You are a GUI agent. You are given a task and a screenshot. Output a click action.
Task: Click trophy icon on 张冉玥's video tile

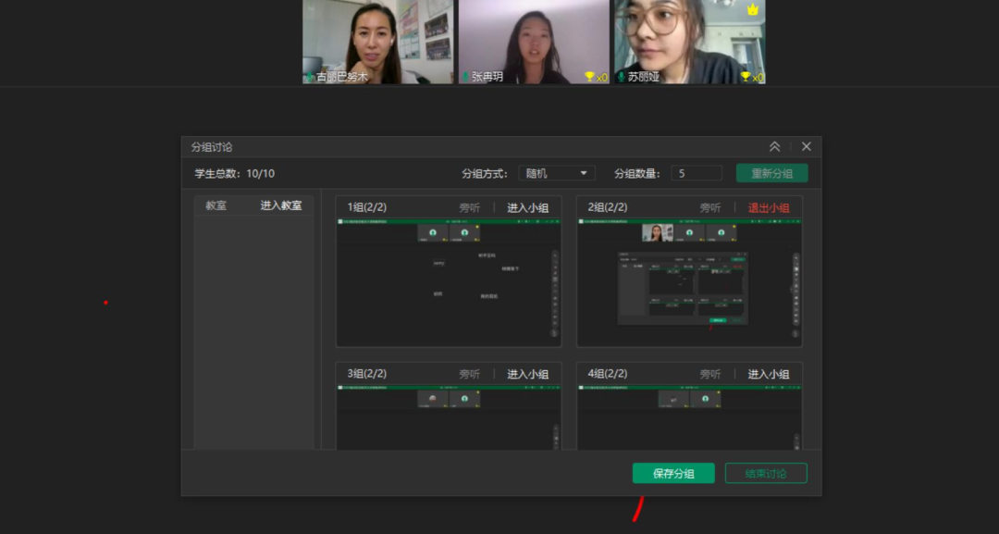(589, 77)
